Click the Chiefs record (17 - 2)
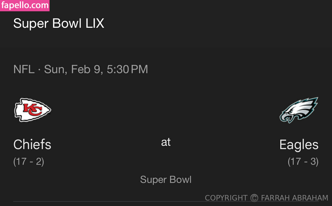The height and width of the screenshot is (206, 332). point(29,161)
